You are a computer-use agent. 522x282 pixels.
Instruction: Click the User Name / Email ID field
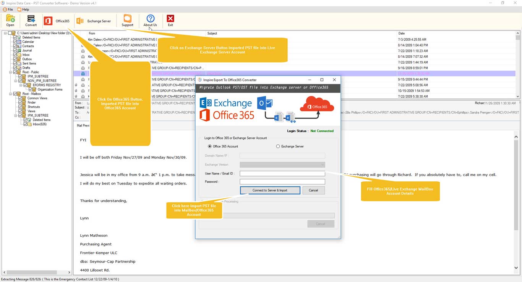[x=282, y=173]
